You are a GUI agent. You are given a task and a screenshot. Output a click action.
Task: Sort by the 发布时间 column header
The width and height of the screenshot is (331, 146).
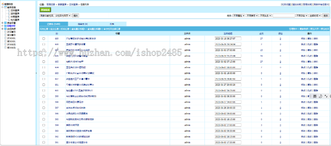[228, 34]
